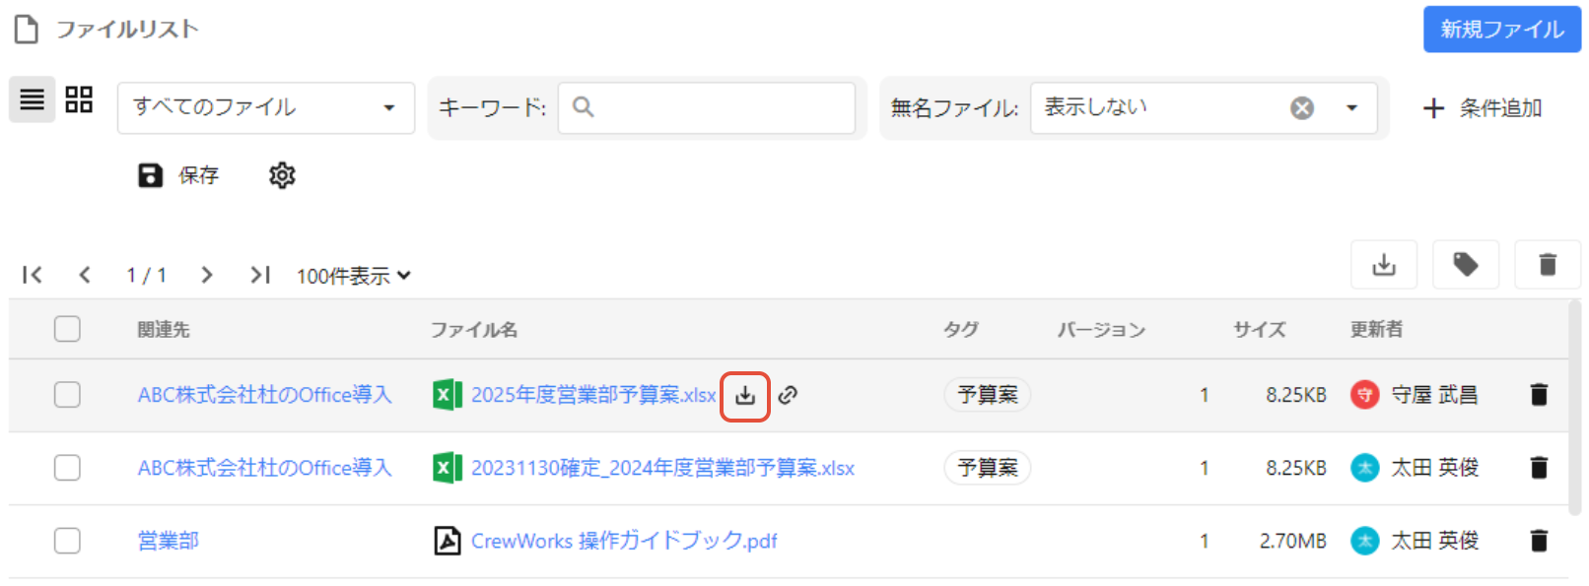Click 守屋 武昌 updater name
Image resolution: width=1589 pixels, height=586 pixels.
[1434, 395]
